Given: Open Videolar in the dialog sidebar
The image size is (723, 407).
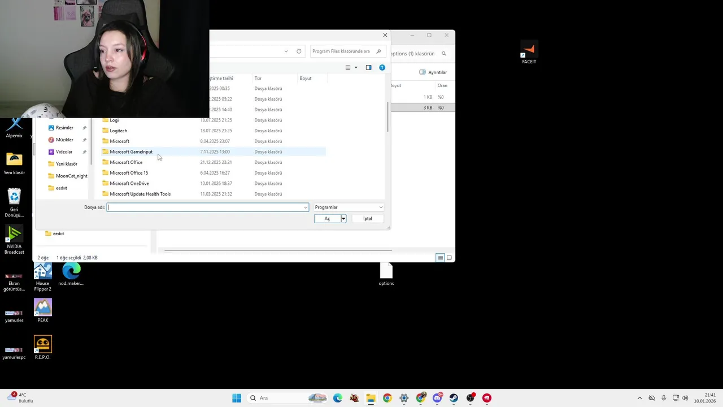Looking at the screenshot, I should point(64,151).
